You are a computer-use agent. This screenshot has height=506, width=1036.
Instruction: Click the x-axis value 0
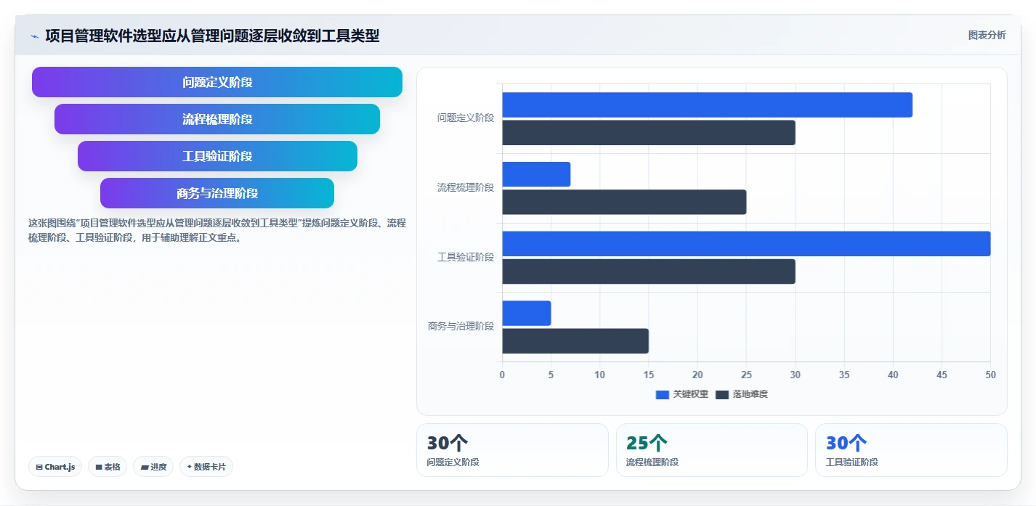click(x=502, y=375)
